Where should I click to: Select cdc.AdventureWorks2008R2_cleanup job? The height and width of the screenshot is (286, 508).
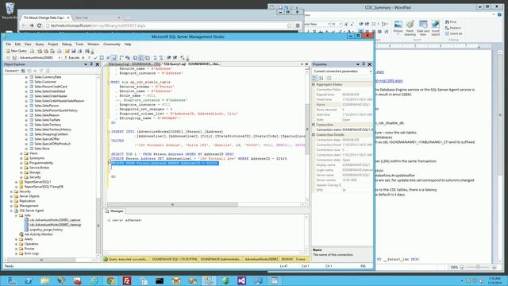pyautogui.click(x=55, y=225)
